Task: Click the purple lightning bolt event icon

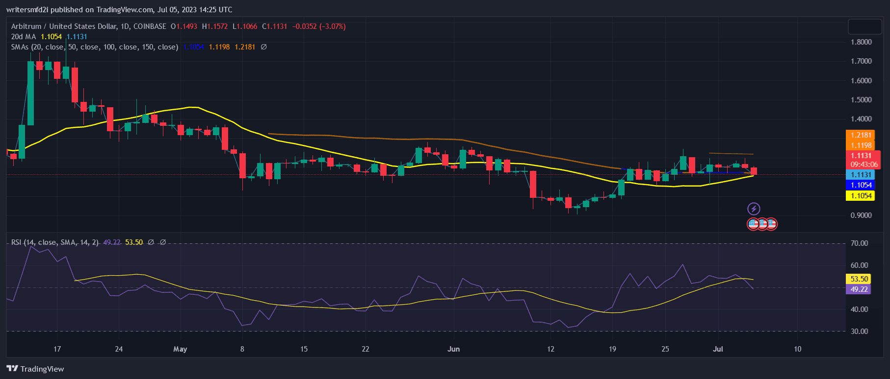Action: (754, 209)
